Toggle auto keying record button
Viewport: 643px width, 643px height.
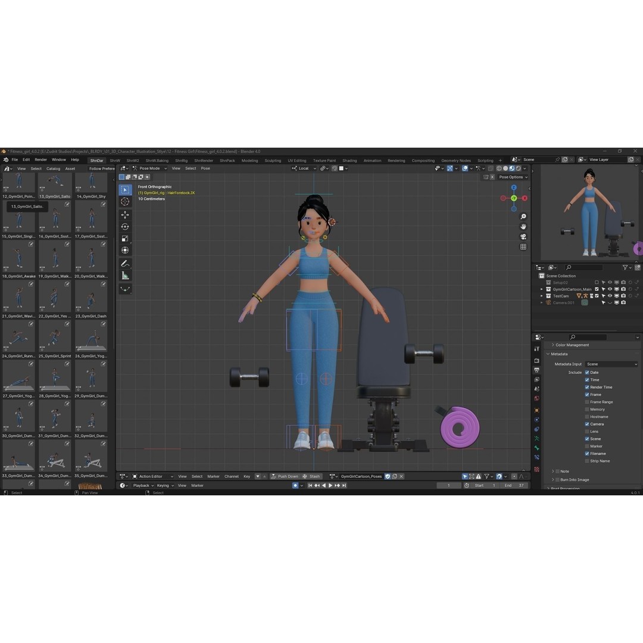click(x=295, y=486)
